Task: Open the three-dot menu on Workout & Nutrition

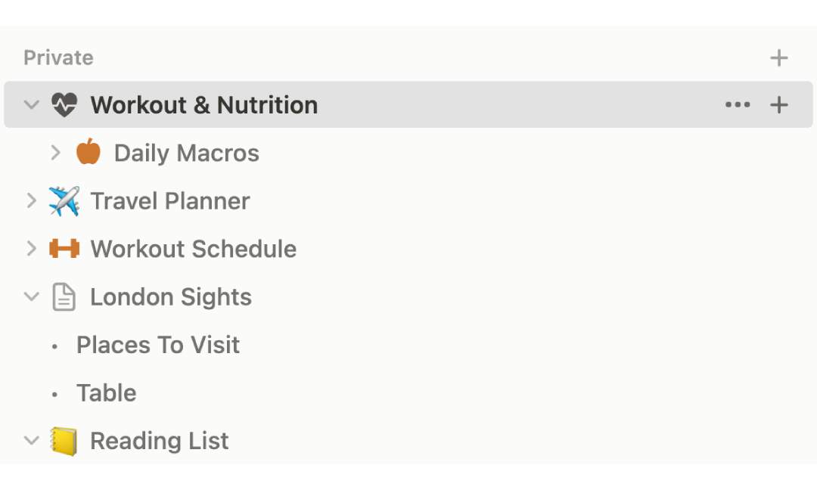Action: [738, 105]
